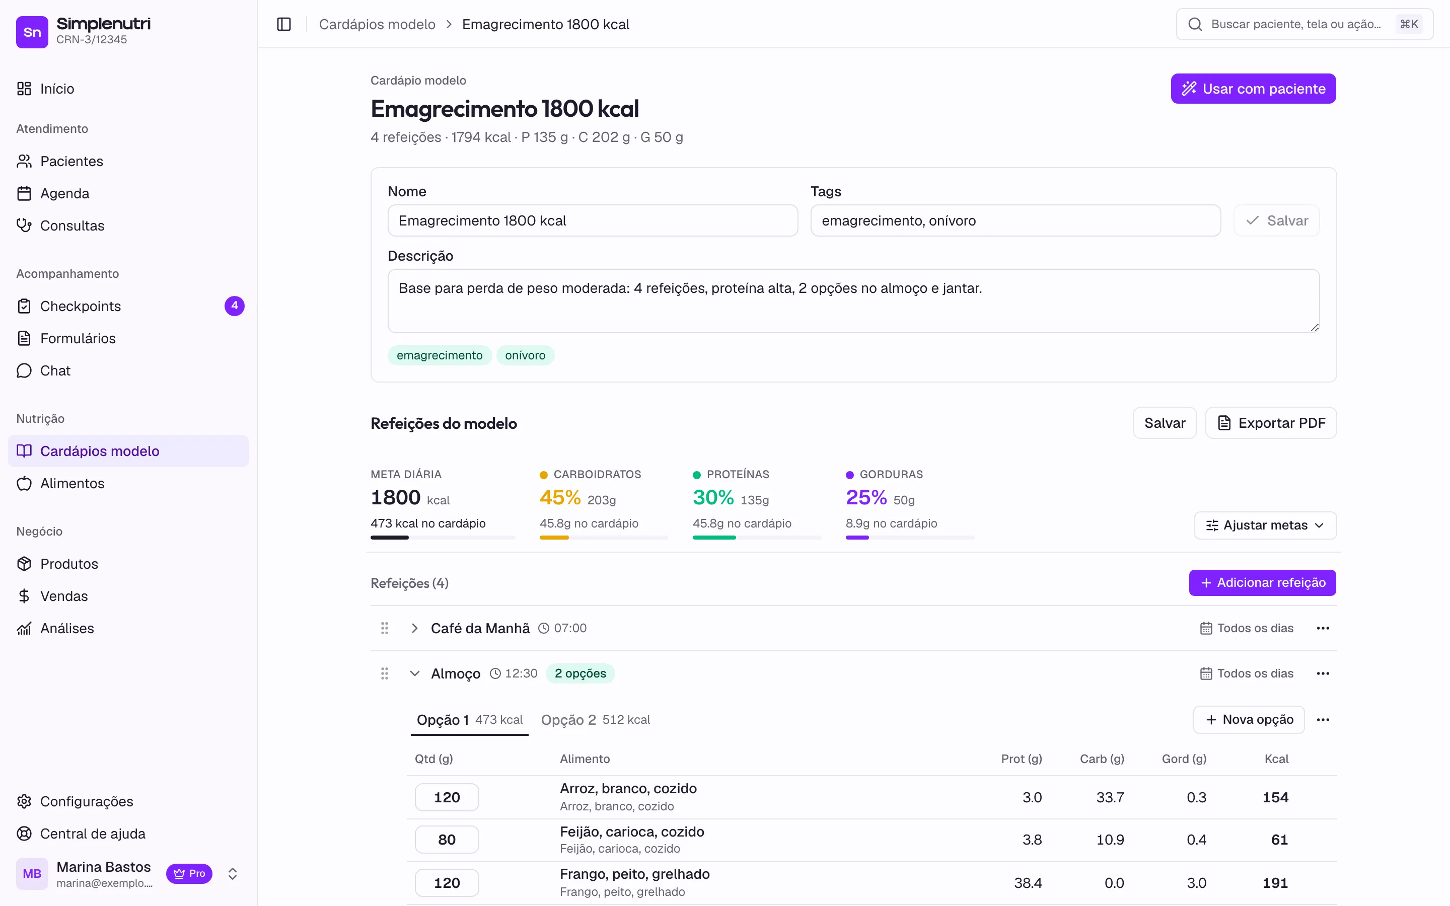Screen dimensions: 1450x906
Task: Switch to the Opção 2 tab
Action: (x=595, y=720)
